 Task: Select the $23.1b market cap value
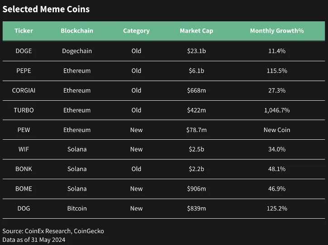[196, 51]
